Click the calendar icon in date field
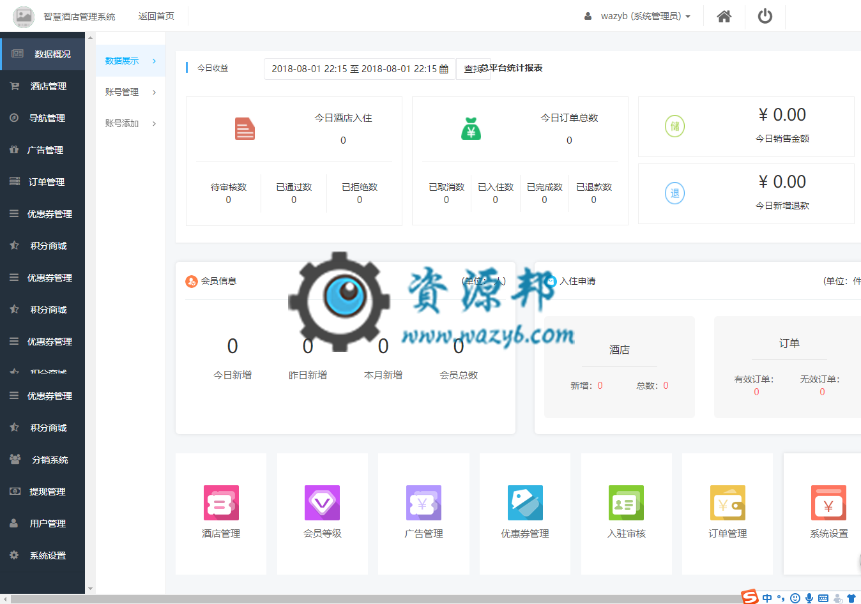Image resolution: width=861 pixels, height=604 pixels. click(x=444, y=69)
